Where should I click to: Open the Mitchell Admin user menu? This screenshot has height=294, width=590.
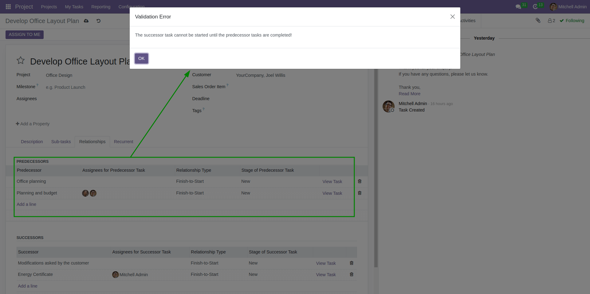(568, 6)
